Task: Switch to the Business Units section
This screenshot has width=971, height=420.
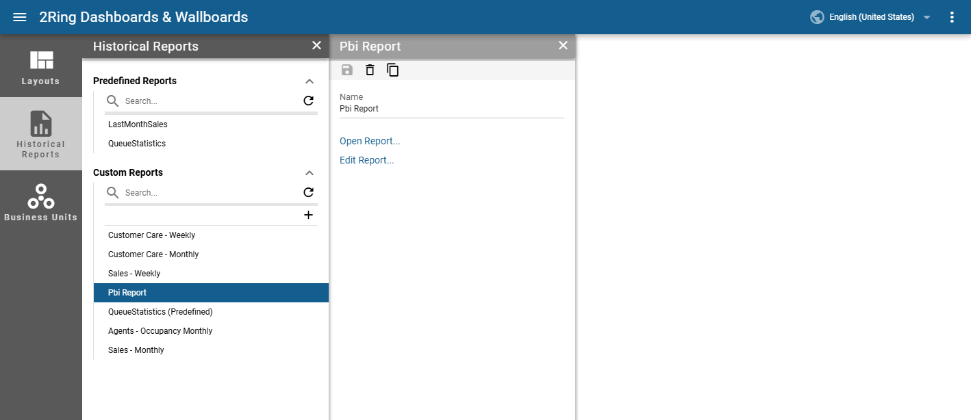Action: pyautogui.click(x=41, y=202)
